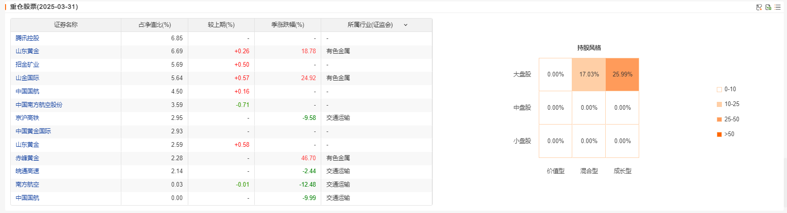
Task: Select the 10-25 legend swatch
Action: coord(720,104)
